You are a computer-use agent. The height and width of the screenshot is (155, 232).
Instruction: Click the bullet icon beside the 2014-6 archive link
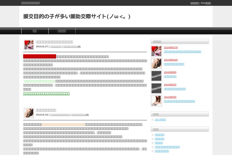[x=153, y=120]
